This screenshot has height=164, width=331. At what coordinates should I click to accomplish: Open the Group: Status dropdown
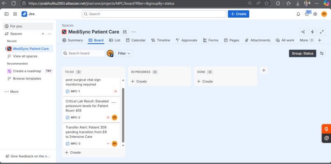(x=303, y=53)
